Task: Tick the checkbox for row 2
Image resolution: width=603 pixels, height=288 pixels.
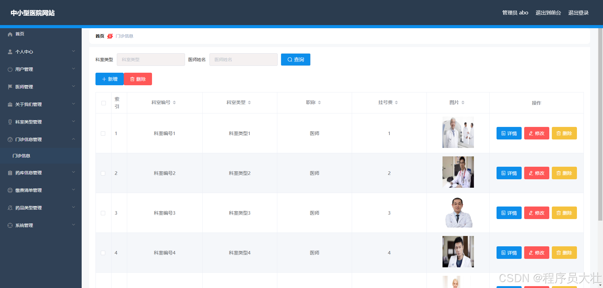Action: click(103, 173)
